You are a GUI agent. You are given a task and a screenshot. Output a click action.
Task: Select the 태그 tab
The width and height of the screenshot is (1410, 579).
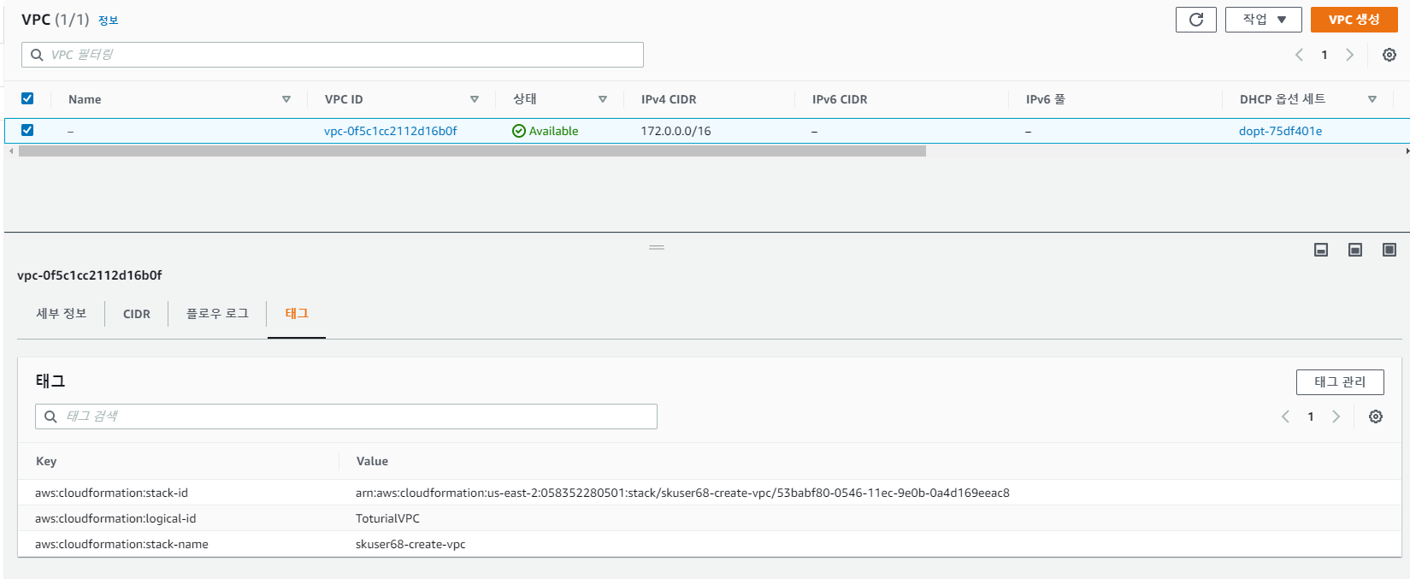coord(297,314)
